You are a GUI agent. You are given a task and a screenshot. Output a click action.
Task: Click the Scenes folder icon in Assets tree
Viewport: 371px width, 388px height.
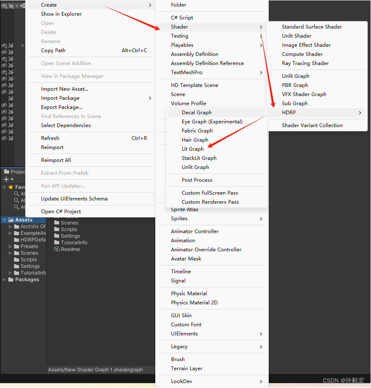click(16, 253)
